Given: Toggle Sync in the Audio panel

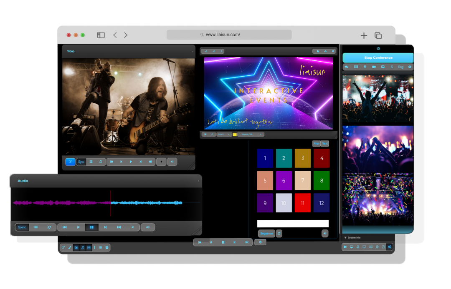Looking at the screenshot, I should pyautogui.click(x=22, y=227).
